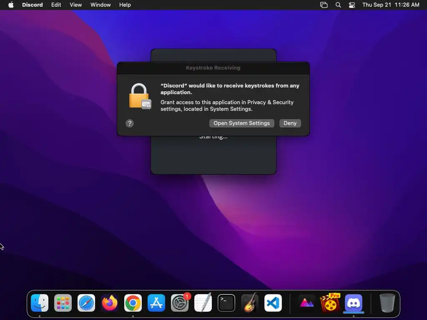
Task: Open TextEdit from the Dock
Action: [x=203, y=302]
